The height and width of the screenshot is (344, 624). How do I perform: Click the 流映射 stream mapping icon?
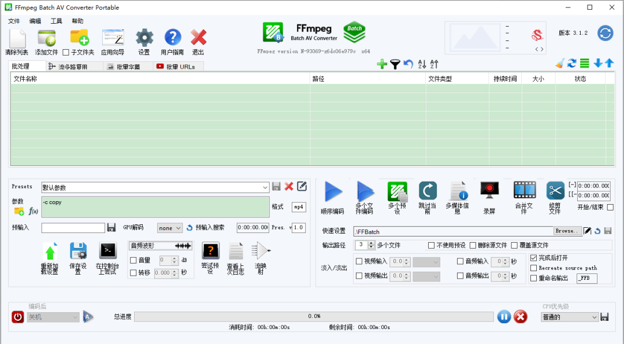(x=261, y=251)
